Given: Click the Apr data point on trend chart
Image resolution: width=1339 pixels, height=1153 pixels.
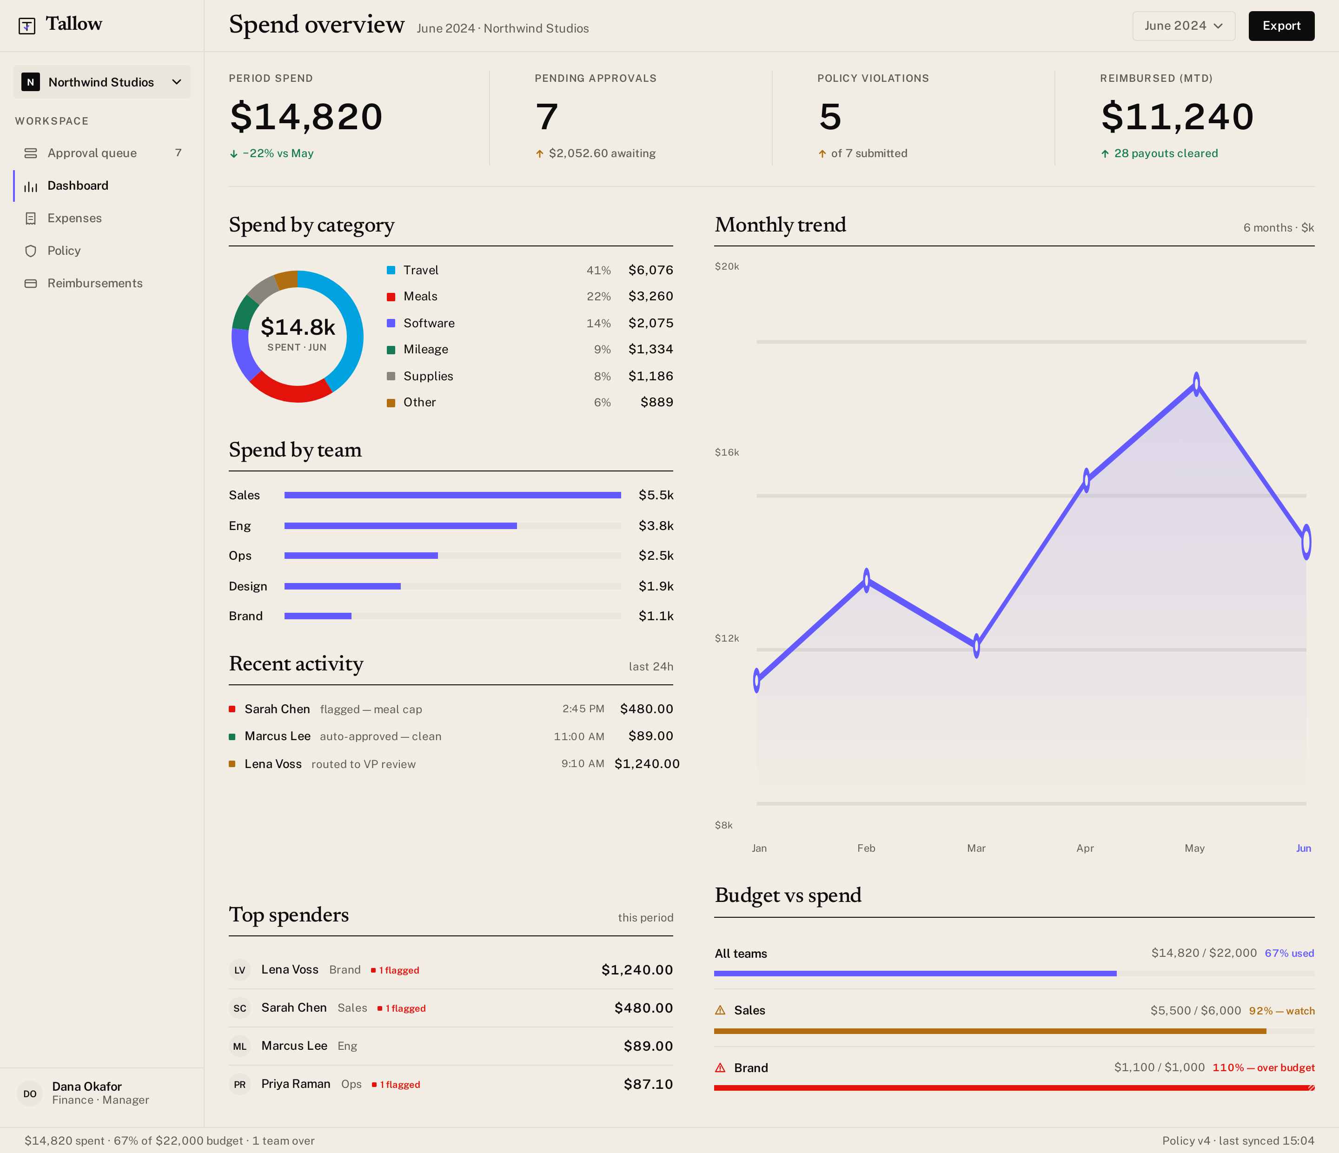Looking at the screenshot, I should click(1087, 480).
